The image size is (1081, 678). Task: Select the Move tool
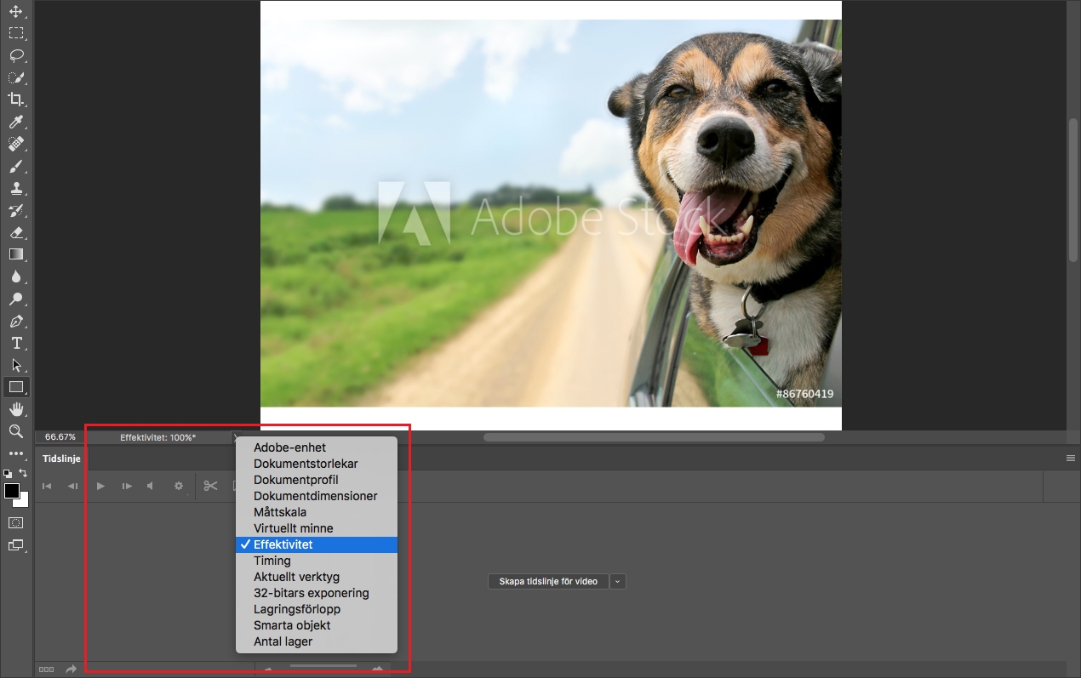tap(16, 11)
